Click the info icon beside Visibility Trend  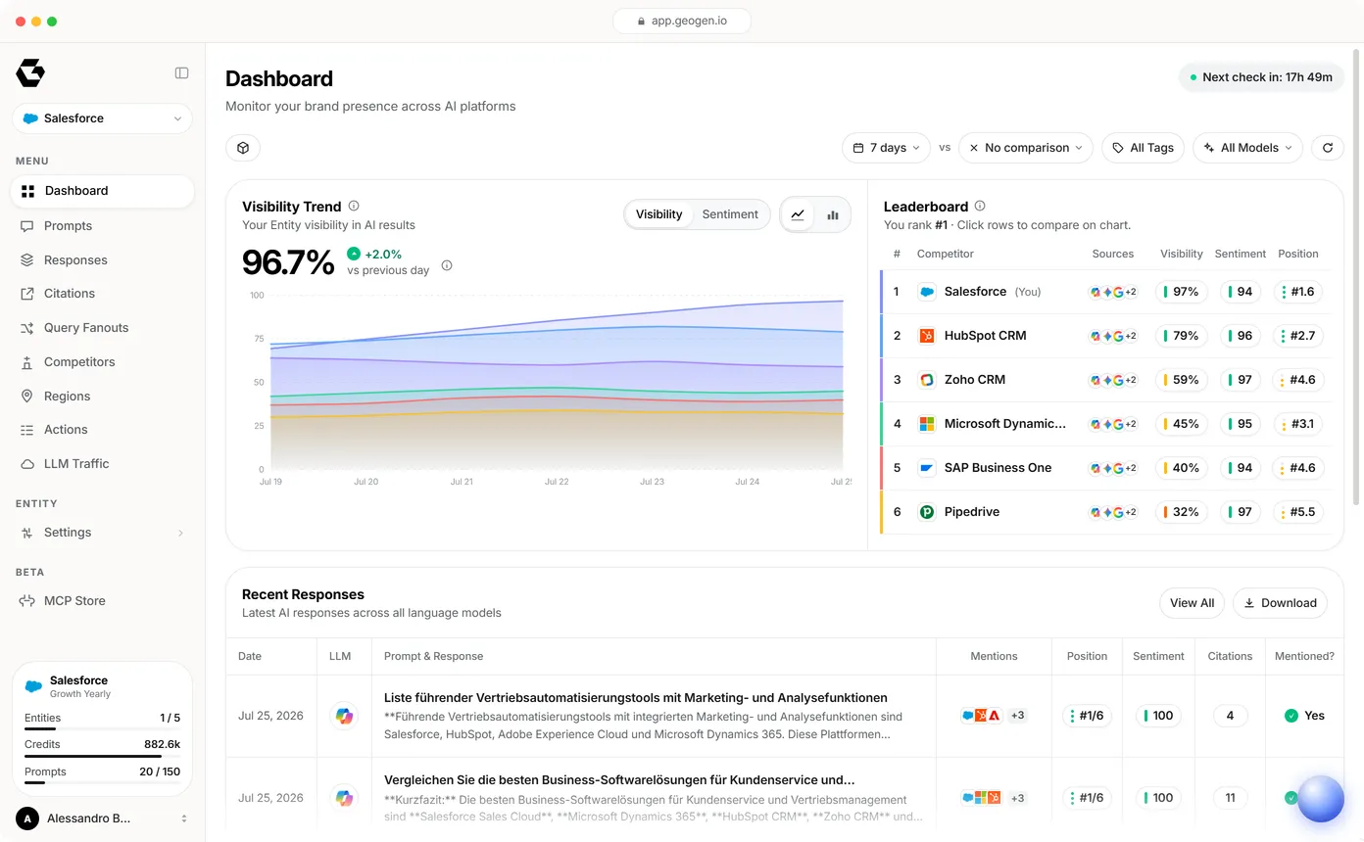pos(354,206)
